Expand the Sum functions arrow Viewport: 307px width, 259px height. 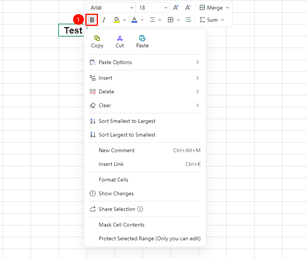point(222,20)
